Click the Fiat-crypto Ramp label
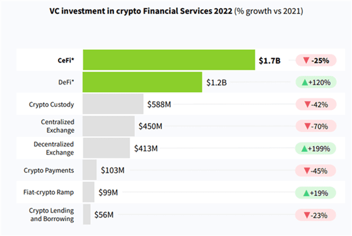The width and height of the screenshot is (352, 236). coord(50,192)
